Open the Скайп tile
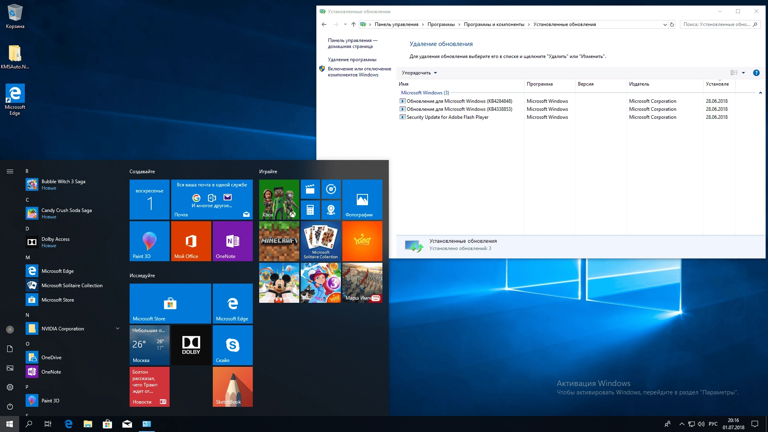 click(233, 345)
